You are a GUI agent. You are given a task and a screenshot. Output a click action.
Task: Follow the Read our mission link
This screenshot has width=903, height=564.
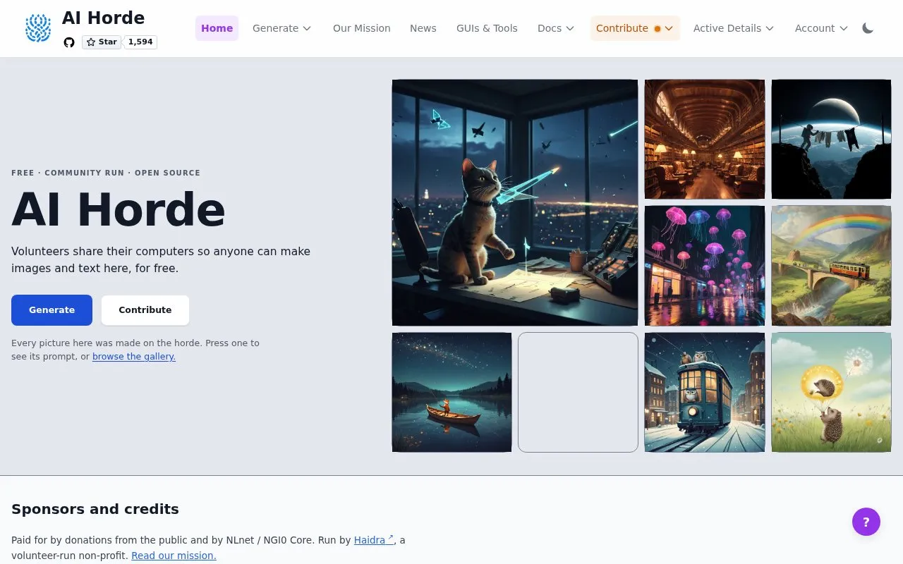[x=174, y=556]
